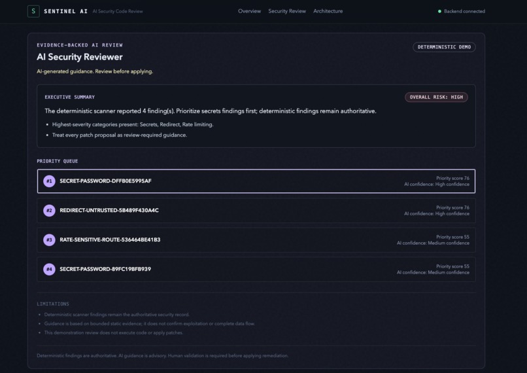Select finding REDIRECT-UNTRUSTED-5B489F430A4C
The image size is (527, 373).
click(256, 211)
